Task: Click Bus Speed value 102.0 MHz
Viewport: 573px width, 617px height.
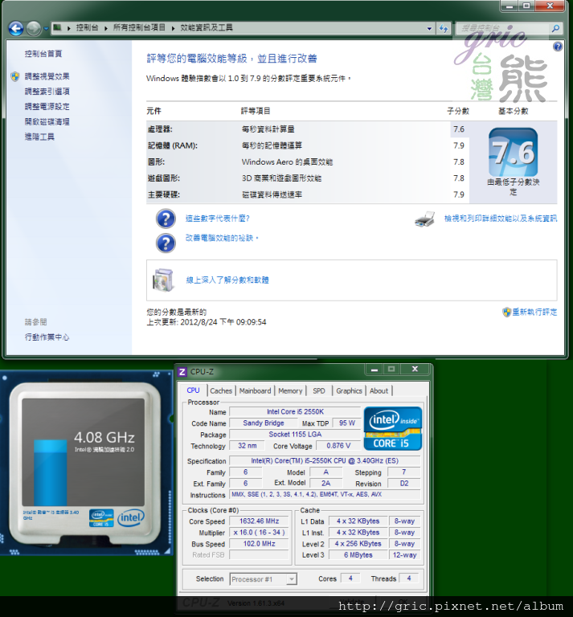Action: pos(260,544)
